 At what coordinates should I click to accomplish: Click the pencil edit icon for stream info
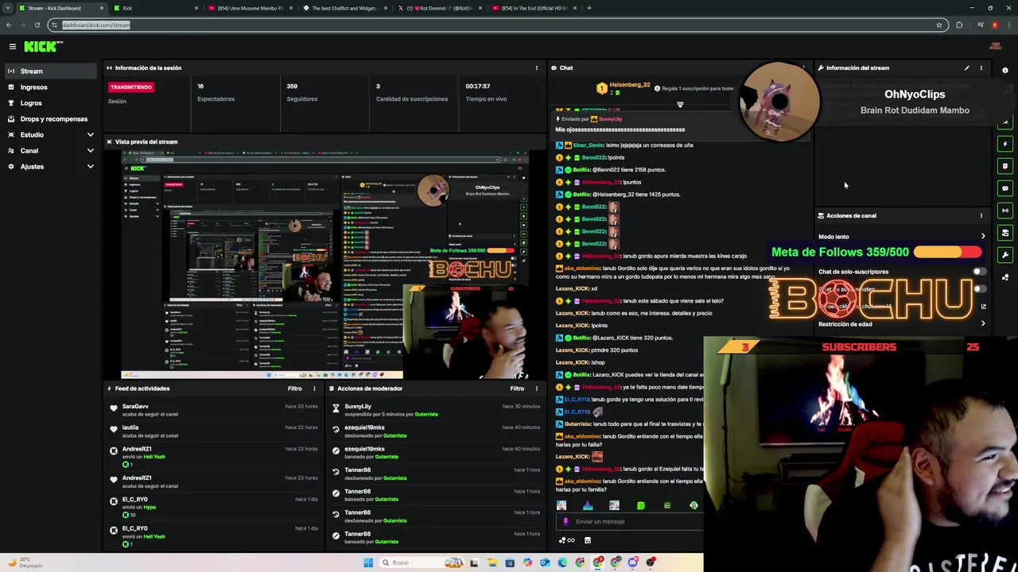coord(967,68)
